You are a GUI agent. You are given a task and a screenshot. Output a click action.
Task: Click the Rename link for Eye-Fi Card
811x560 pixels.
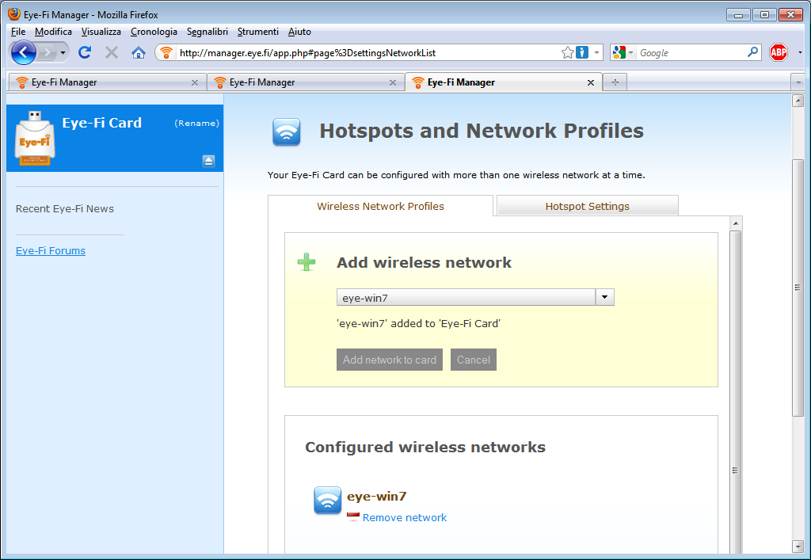click(196, 123)
